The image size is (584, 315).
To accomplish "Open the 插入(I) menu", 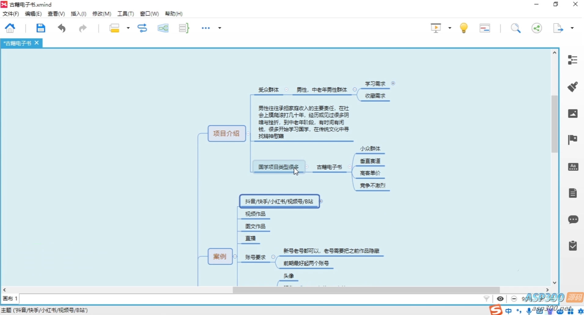I will (78, 14).
